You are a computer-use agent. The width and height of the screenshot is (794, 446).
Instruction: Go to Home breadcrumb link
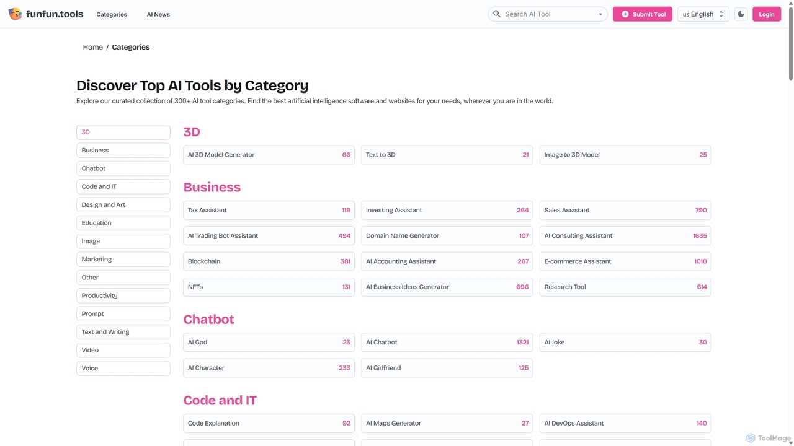(x=93, y=47)
